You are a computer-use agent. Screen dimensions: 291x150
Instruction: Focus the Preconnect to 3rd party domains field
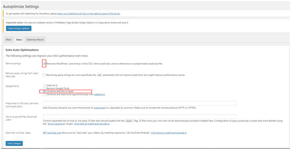(x=140, y=103)
